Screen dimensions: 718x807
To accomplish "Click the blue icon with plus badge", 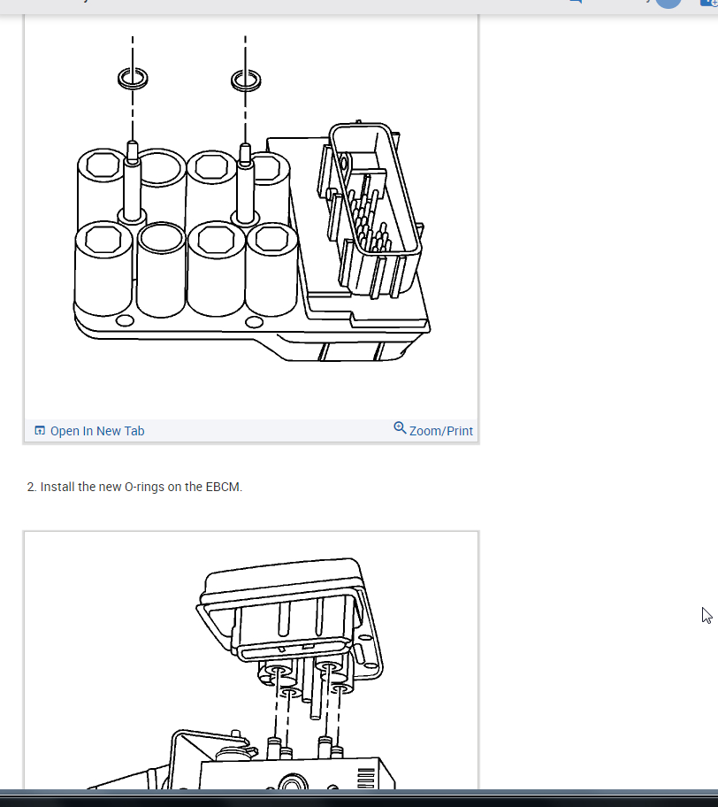I will point(709,3).
